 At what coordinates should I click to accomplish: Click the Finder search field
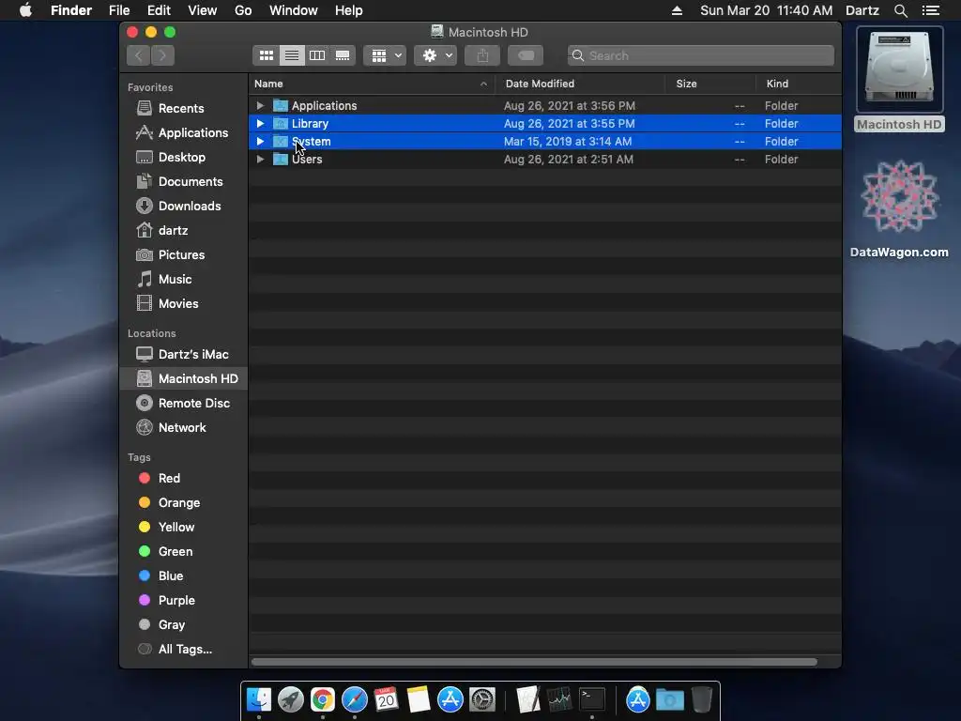tap(700, 55)
